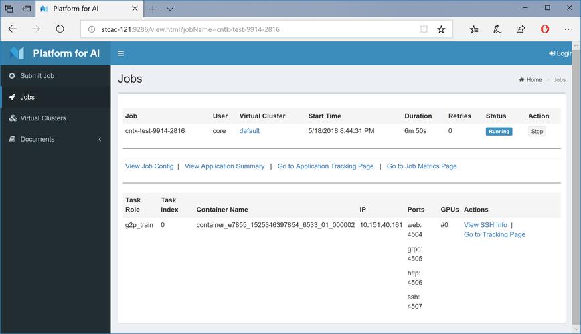The height and width of the screenshot is (334, 581).
Task: Click the Virtual Clusters cubes icon
Action: pyautogui.click(x=13, y=118)
